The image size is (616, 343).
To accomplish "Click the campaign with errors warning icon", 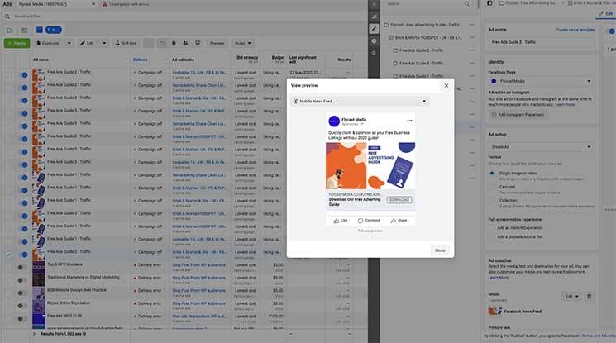I will point(104,4).
